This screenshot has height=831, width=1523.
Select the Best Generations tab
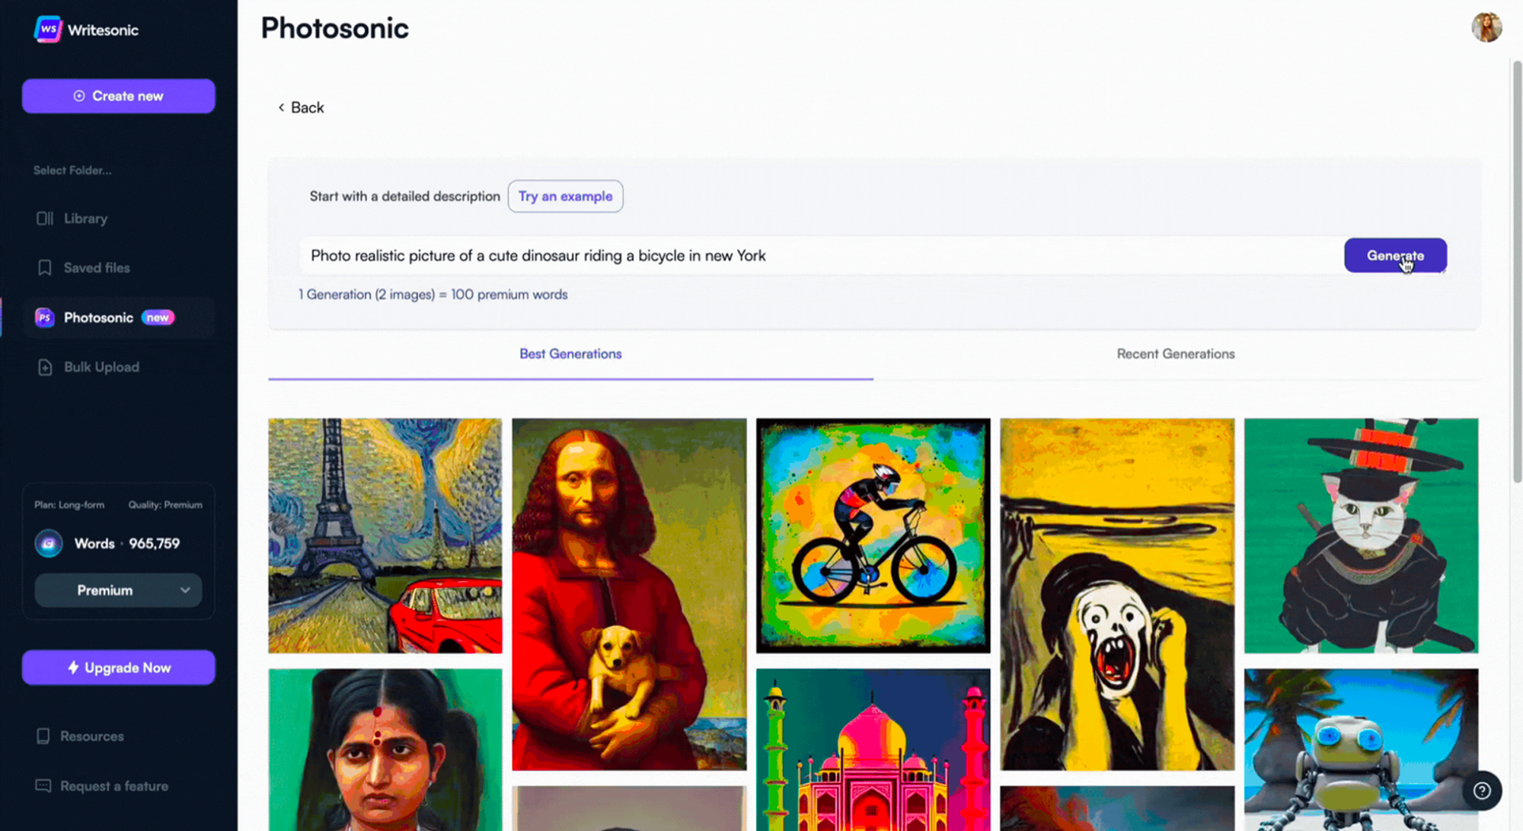pyautogui.click(x=570, y=353)
